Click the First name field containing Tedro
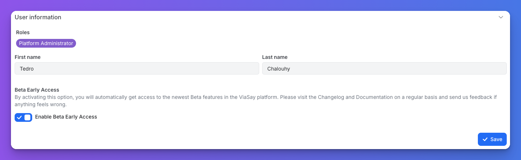The image size is (521, 160). pyautogui.click(x=137, y=68)
